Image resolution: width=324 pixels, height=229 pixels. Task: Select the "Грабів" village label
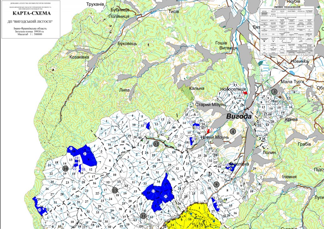tap(304, 144)
